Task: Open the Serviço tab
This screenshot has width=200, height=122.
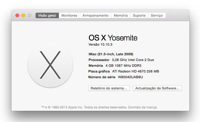Action: [157, 15]
